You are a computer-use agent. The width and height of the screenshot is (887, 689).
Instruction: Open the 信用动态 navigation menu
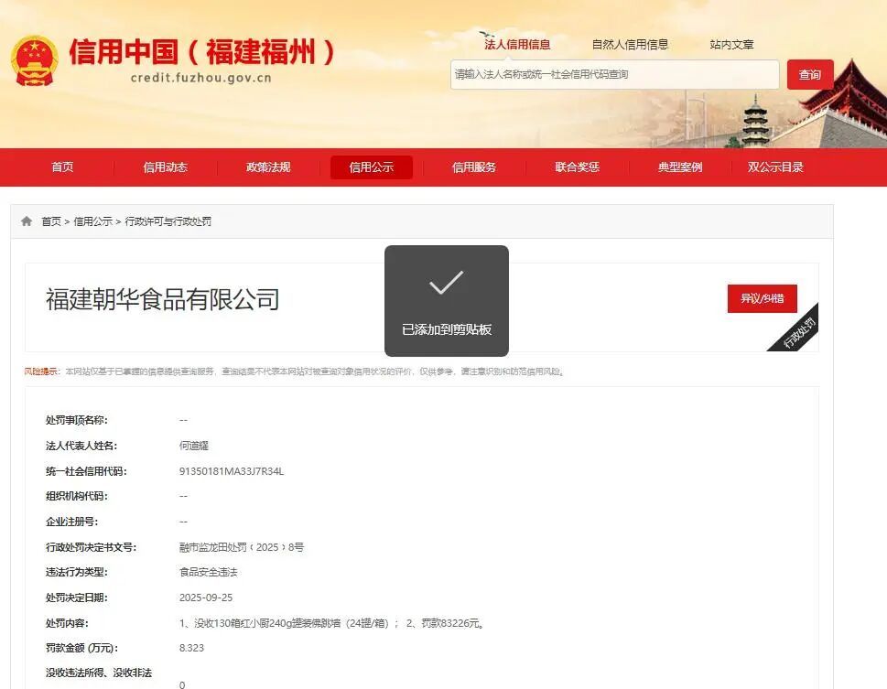[x=165, y=167]
